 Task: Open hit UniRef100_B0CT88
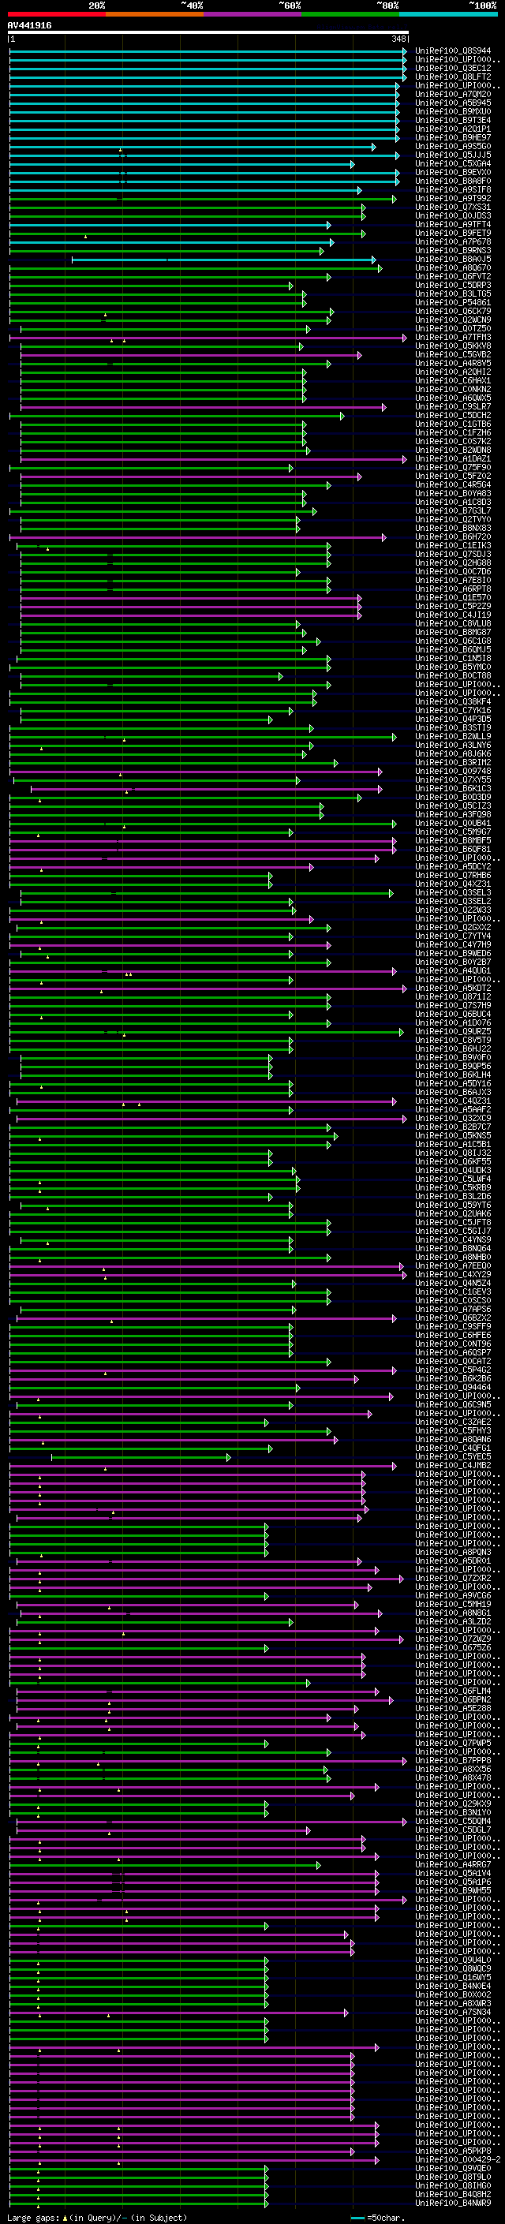coord(453,676)
